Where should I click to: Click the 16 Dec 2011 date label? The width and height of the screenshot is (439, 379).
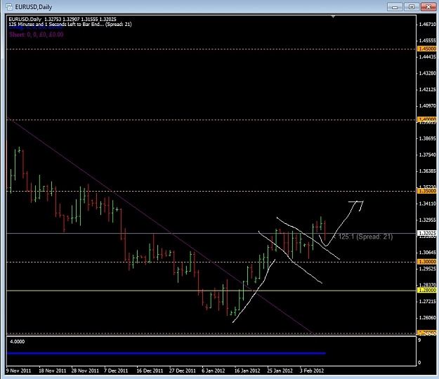150,371
